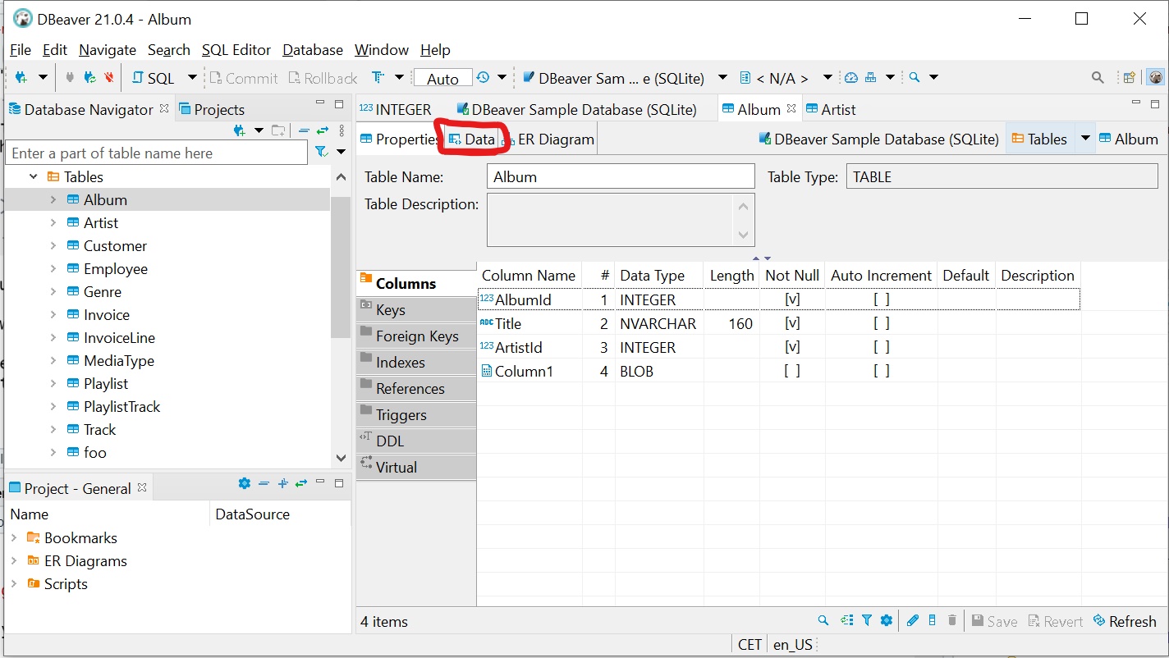Image resolution: width=1169 pixels, height=658 pixels.
Task: Click the Open Perspective icon
Action: (1130, 78)
